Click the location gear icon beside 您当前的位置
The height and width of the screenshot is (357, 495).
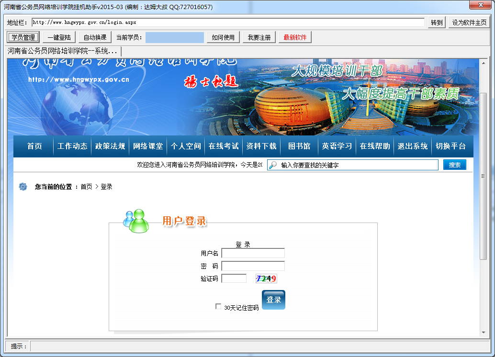point(23,187)
